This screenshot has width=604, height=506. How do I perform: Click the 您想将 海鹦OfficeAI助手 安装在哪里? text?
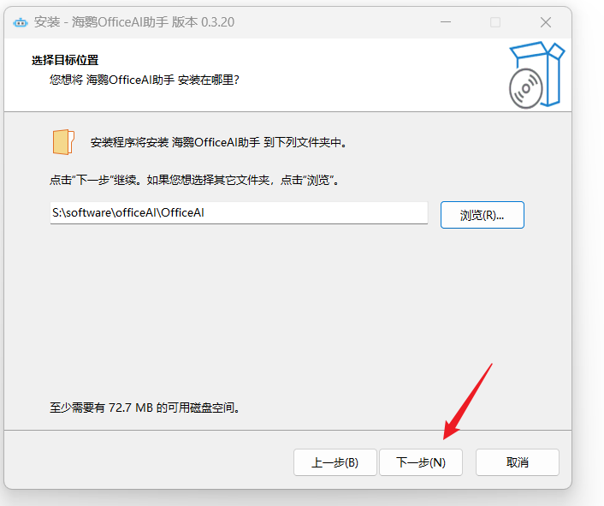145,80
